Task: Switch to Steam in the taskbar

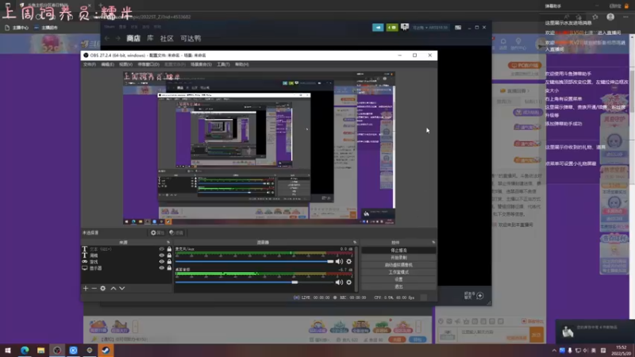Action: [x=106, y=350]
